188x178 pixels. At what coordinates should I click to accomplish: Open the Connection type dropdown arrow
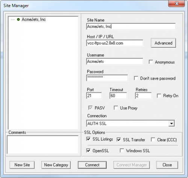click(x=171, y=124)
